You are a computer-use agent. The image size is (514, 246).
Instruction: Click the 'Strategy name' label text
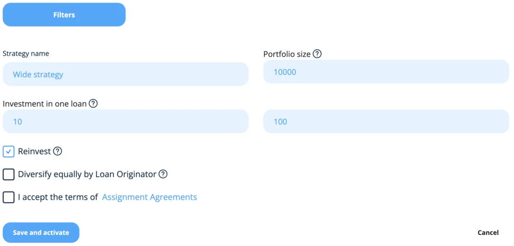click(26, 53)
